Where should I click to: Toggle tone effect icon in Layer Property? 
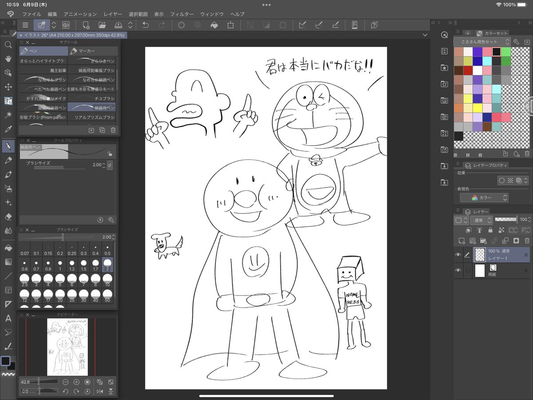tap(510, 181)
